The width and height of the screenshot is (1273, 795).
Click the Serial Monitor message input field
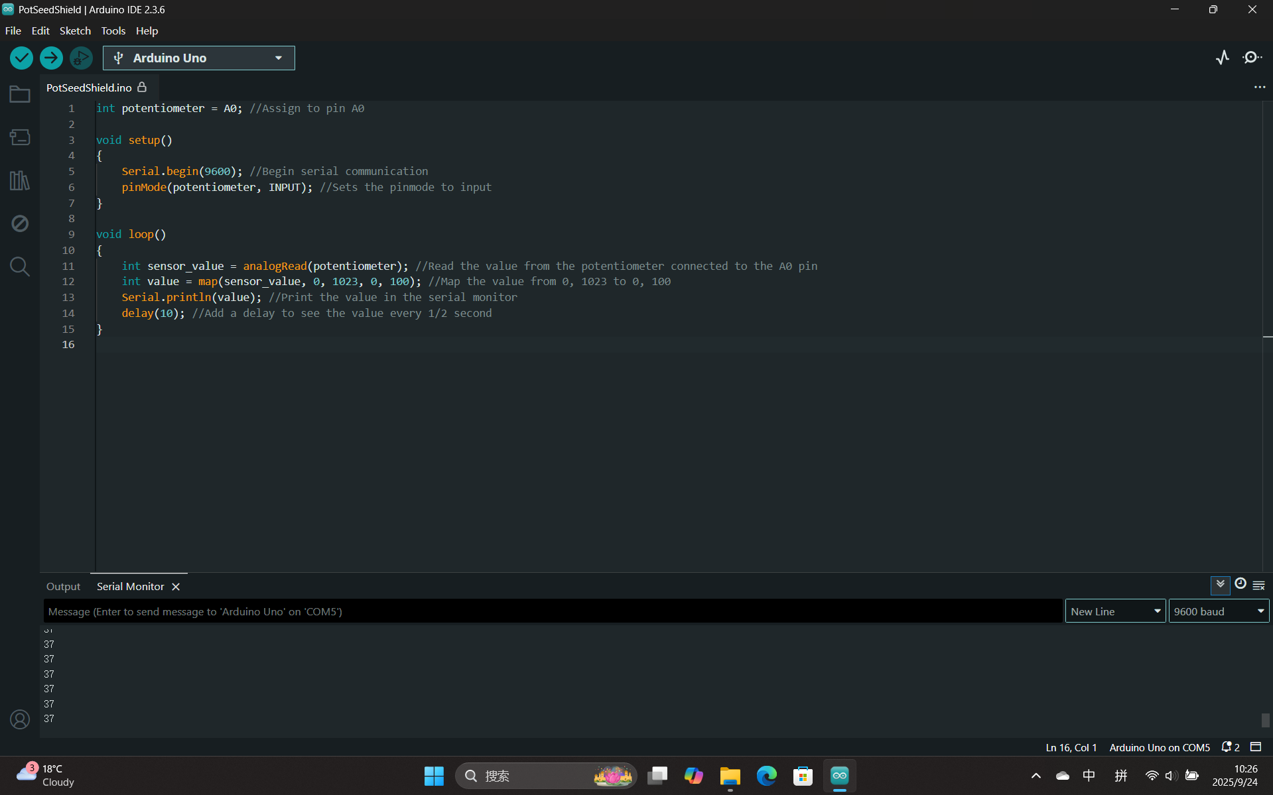pyautogui.click(x=553, y=611)
